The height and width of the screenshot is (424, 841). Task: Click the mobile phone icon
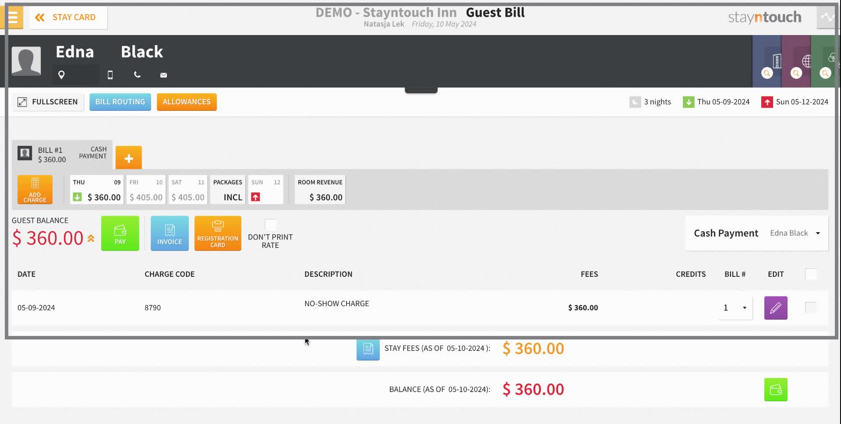click(110, 75)
